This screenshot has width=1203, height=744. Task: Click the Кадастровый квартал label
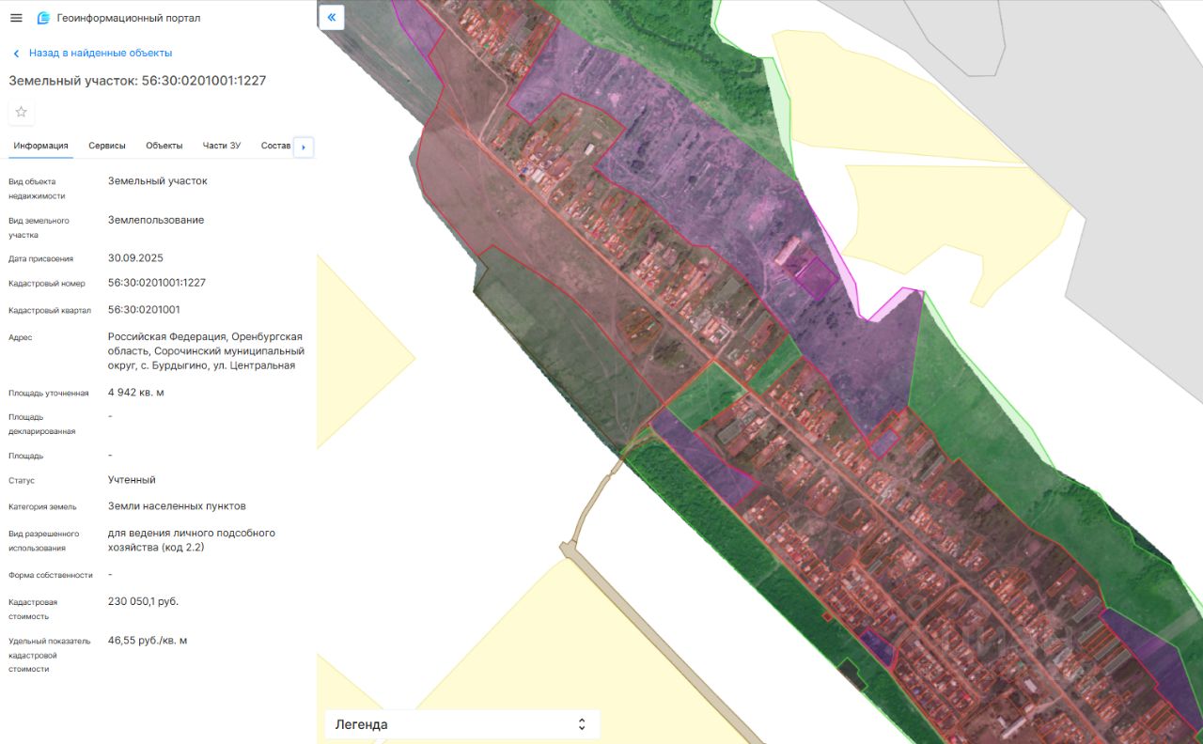[x=50, y=310]
